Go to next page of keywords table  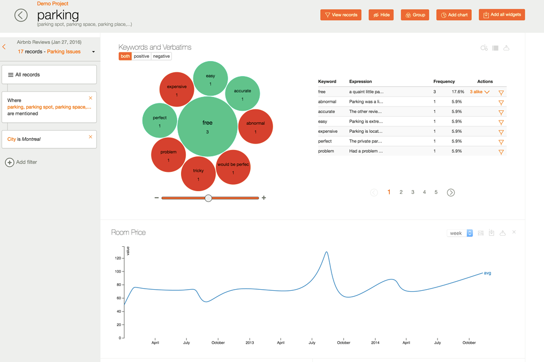(451, 192)
